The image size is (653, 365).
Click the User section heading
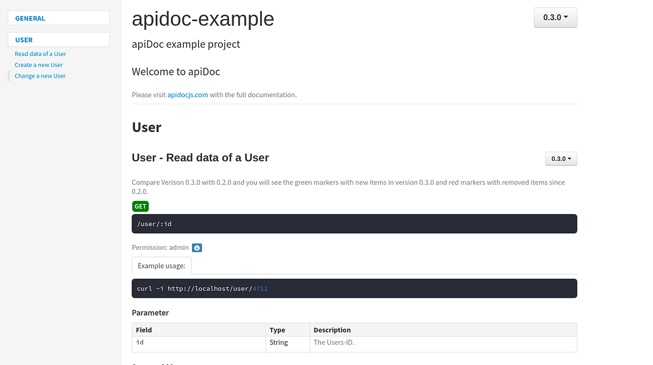[146, 127]
